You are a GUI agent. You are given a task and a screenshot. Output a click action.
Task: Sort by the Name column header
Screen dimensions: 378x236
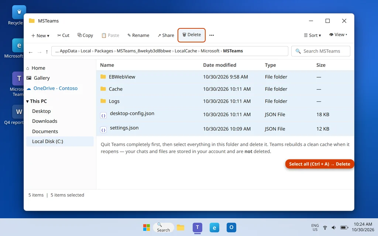107,65
